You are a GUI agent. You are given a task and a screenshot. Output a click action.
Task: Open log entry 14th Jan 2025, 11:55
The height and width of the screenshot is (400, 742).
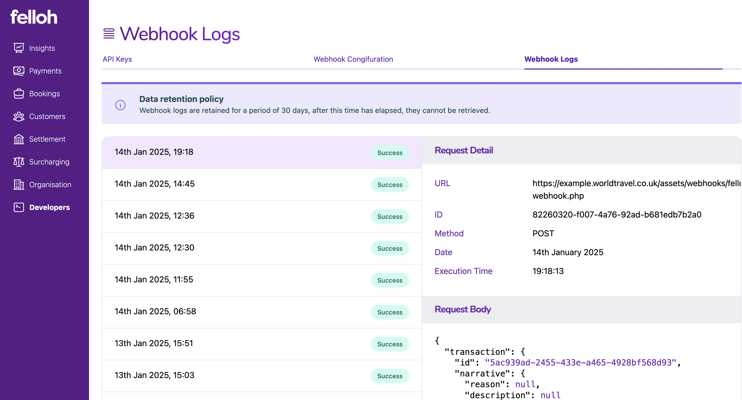262,280
